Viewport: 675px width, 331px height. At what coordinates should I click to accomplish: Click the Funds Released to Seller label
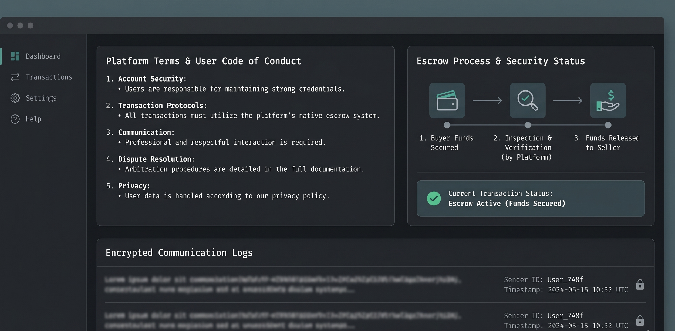tap(607, 143)
